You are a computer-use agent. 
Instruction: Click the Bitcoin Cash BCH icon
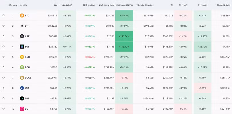[x=22, y=67]
